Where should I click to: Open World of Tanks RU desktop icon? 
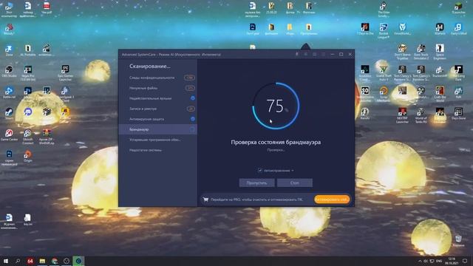click(x=421, y=115)
